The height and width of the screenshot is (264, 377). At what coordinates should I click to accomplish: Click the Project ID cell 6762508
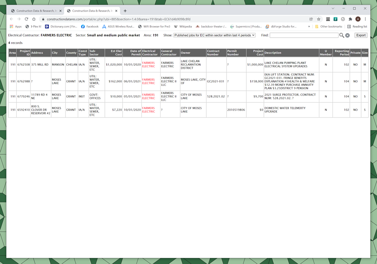point(23,65)
